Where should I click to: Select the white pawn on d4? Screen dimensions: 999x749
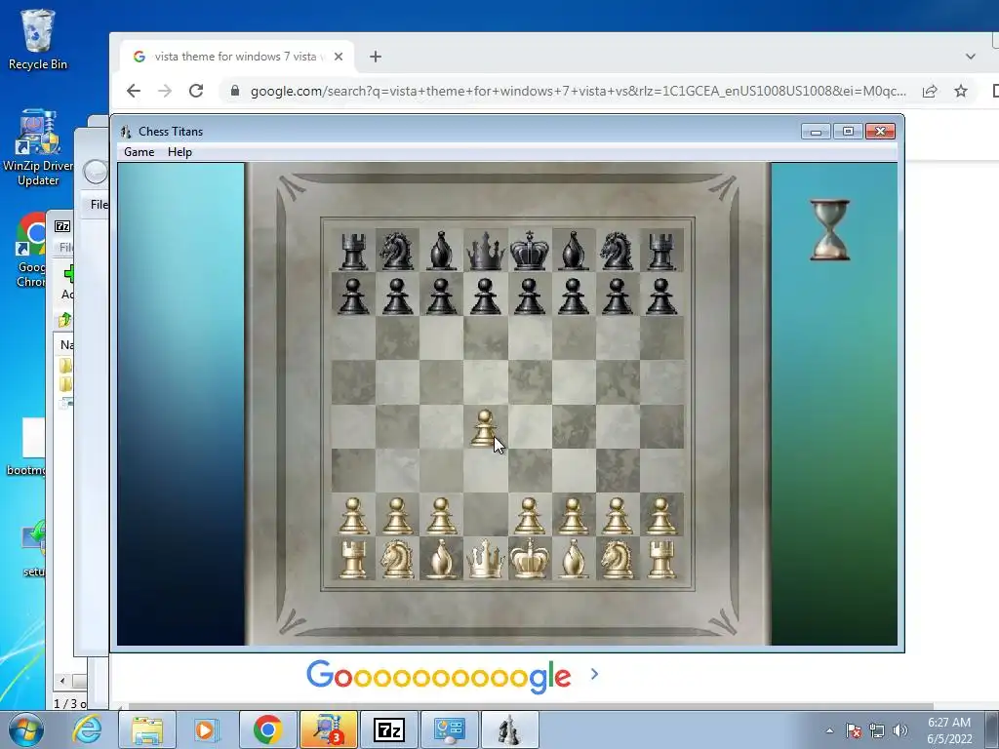point(485,427)
